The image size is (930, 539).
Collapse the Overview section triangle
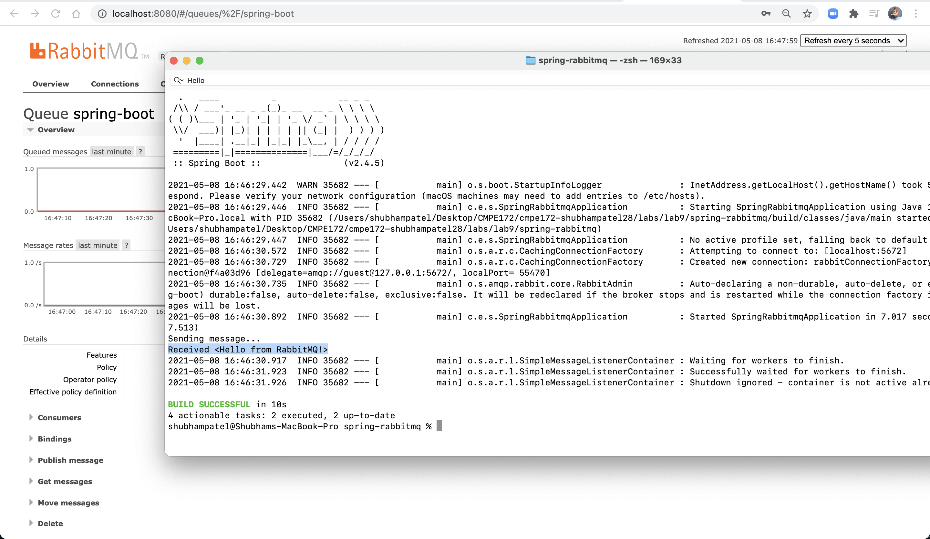coord(30,130)
